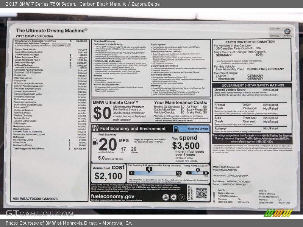Click the VPC Location OXNARD, CALIFORNIA line
The height and width of the screenshot is (227, 303).
[230, 176]
